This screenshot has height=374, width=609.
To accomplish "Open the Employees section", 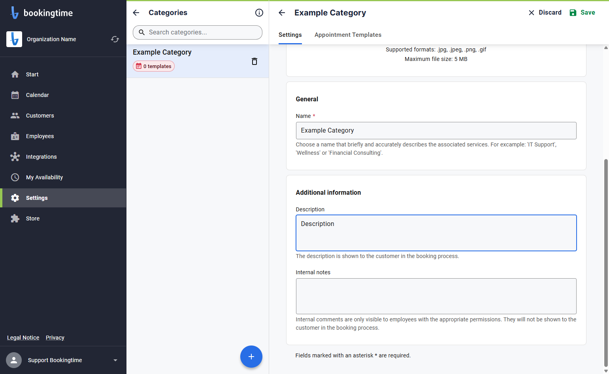I will click(63, 136).
